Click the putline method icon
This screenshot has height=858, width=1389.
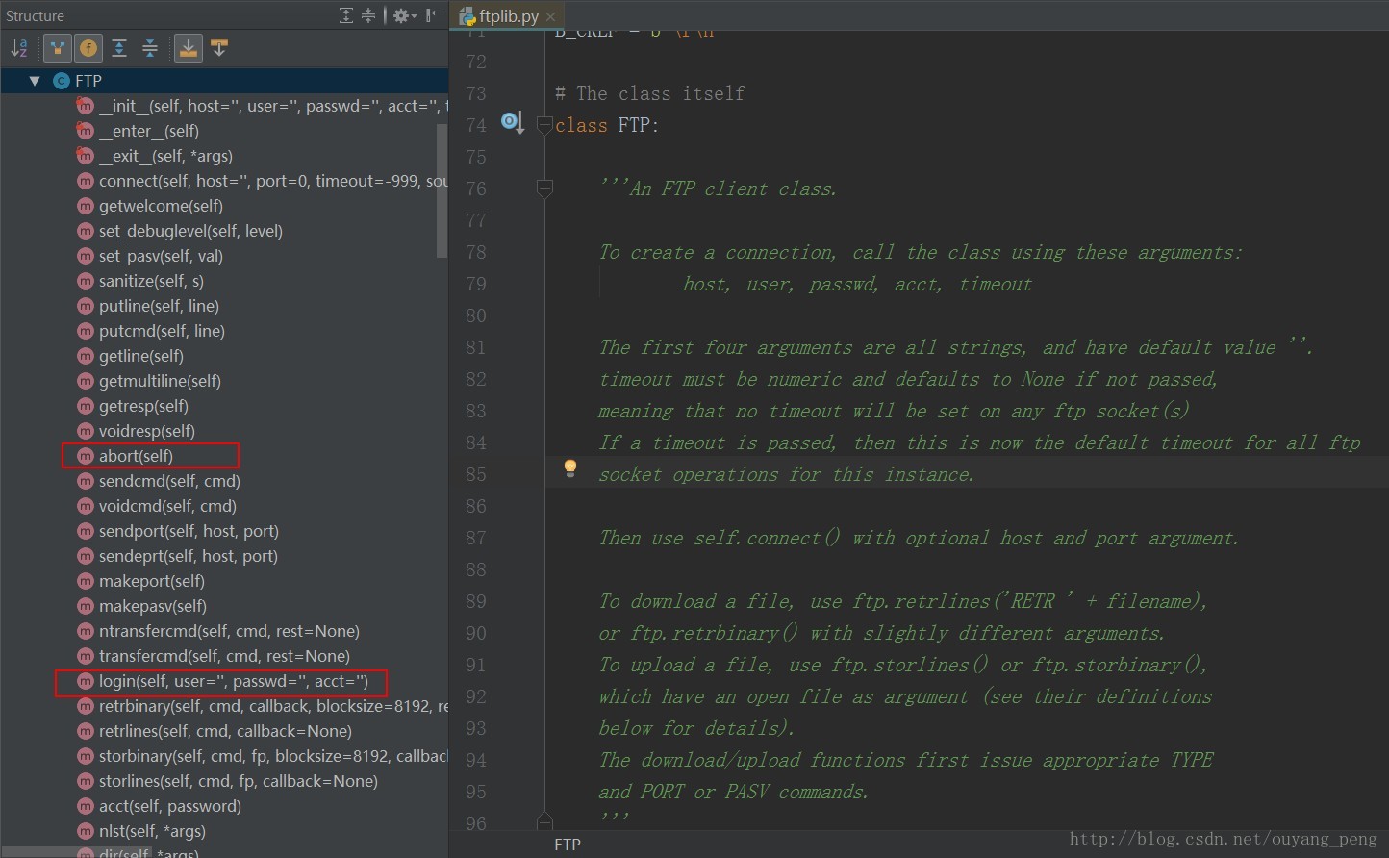tap(86, 306)
